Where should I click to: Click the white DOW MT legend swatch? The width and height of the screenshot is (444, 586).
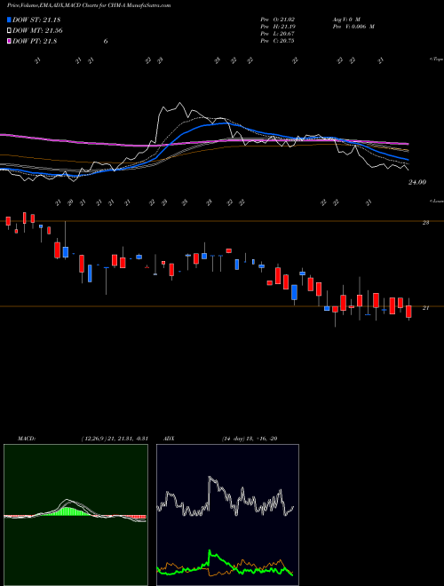tap(9, 31)
